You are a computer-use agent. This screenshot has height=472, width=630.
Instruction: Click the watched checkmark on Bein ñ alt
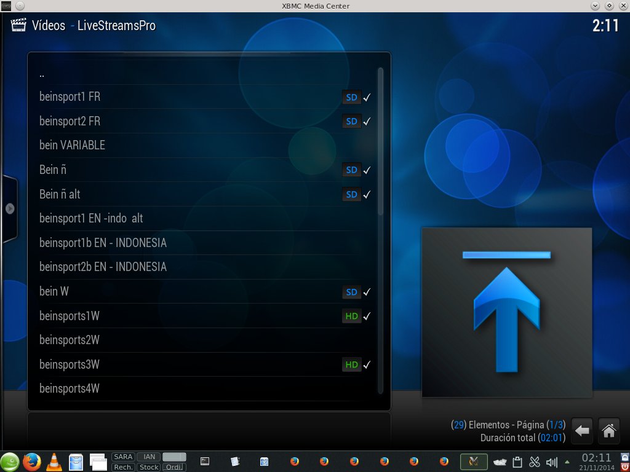tap(367, 195)
